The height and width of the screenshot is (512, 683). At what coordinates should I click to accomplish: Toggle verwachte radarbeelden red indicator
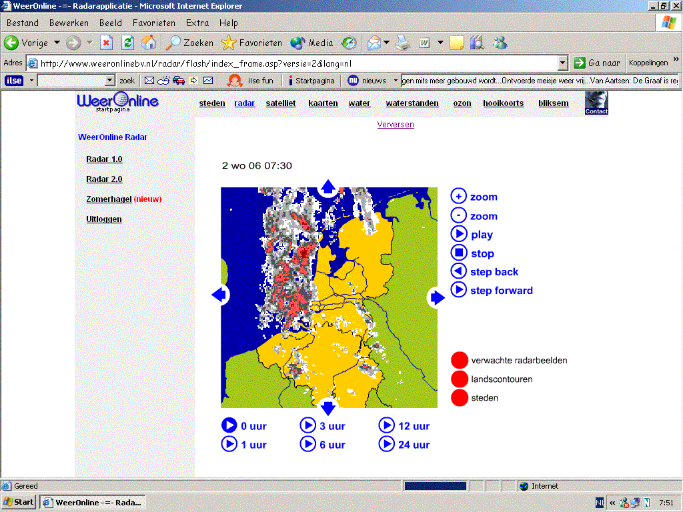(x=459, y=360)
